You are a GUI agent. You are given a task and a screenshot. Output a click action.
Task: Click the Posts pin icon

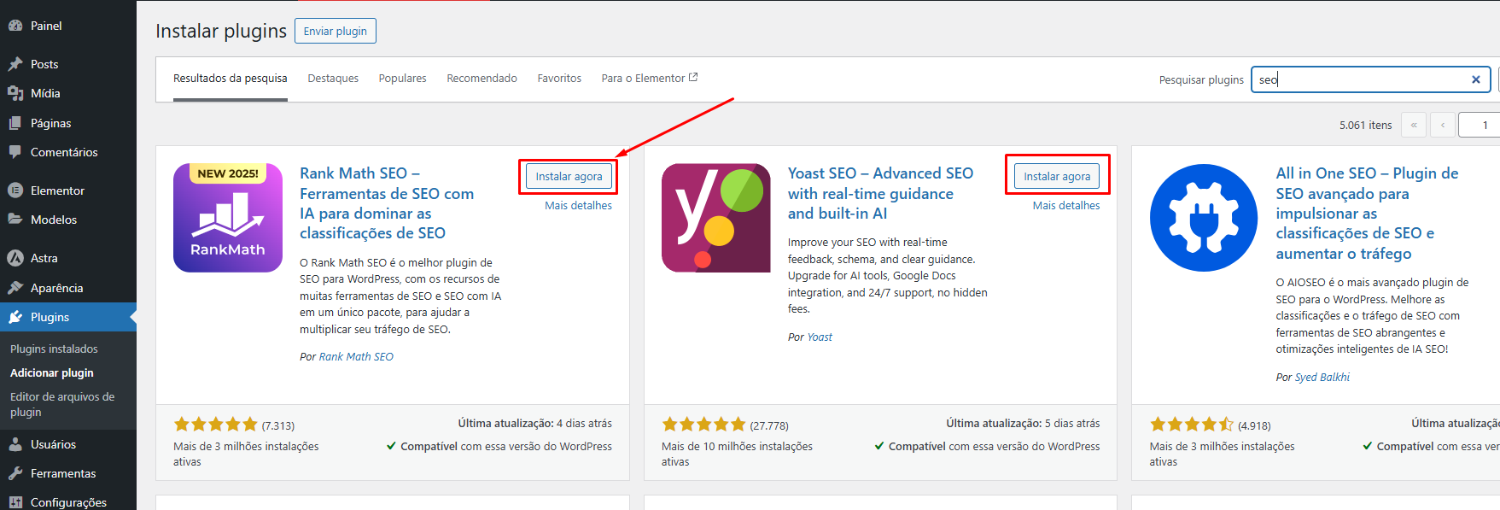[15, 64]
